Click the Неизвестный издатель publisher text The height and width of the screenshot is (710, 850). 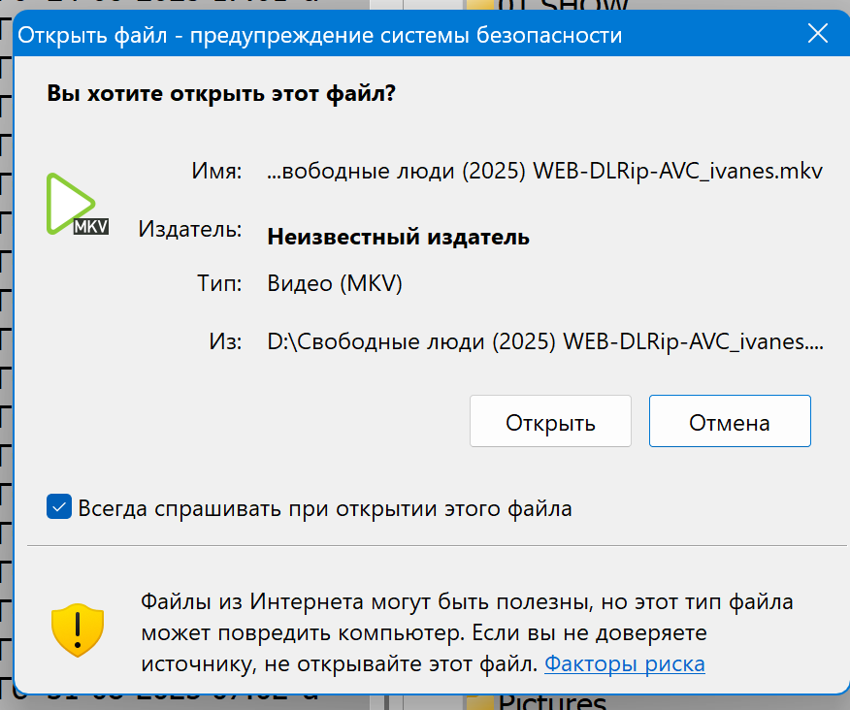pyautogui.click(x=399, y=237)
